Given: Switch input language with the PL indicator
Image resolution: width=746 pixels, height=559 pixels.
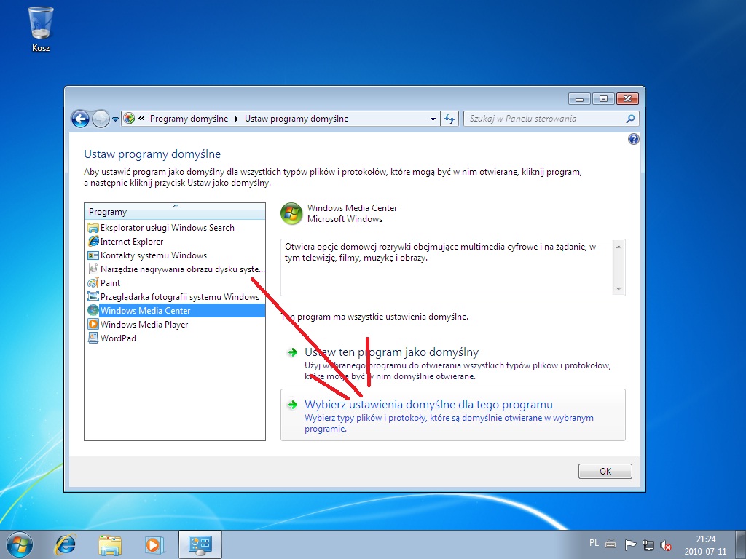Looking at the screenshot, I should (594, 543).
